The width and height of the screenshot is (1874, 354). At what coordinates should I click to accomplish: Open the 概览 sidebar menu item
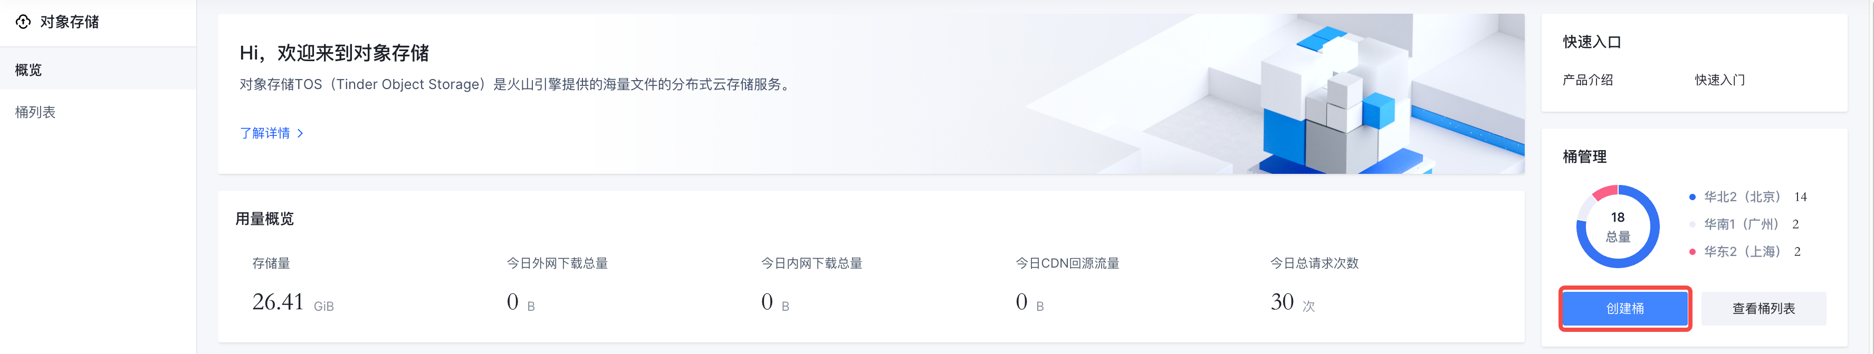(29, 70)
